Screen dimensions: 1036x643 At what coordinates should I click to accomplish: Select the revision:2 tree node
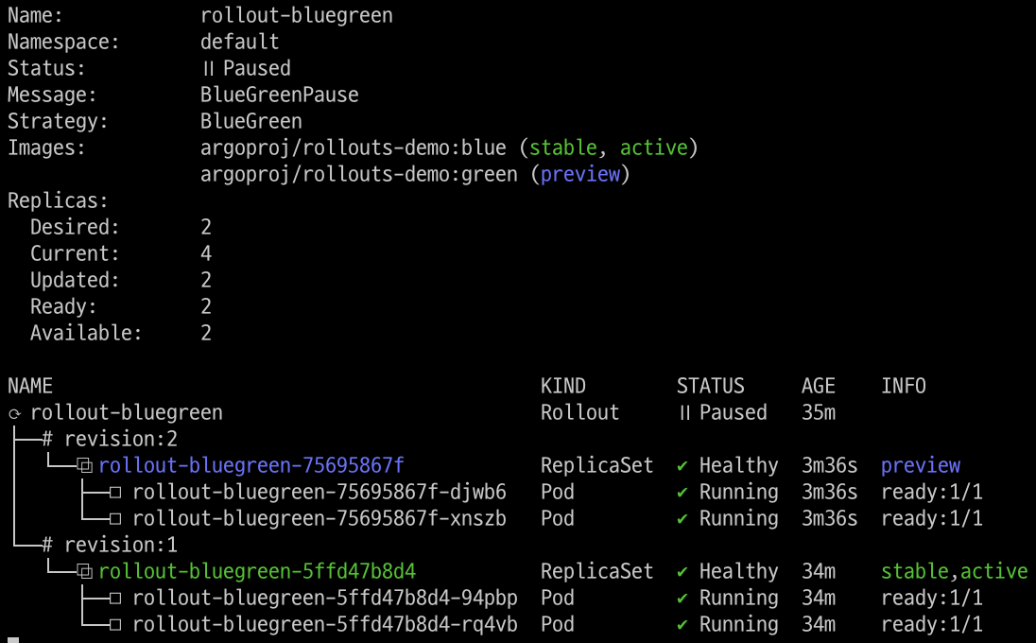click(x=110, y=439)
